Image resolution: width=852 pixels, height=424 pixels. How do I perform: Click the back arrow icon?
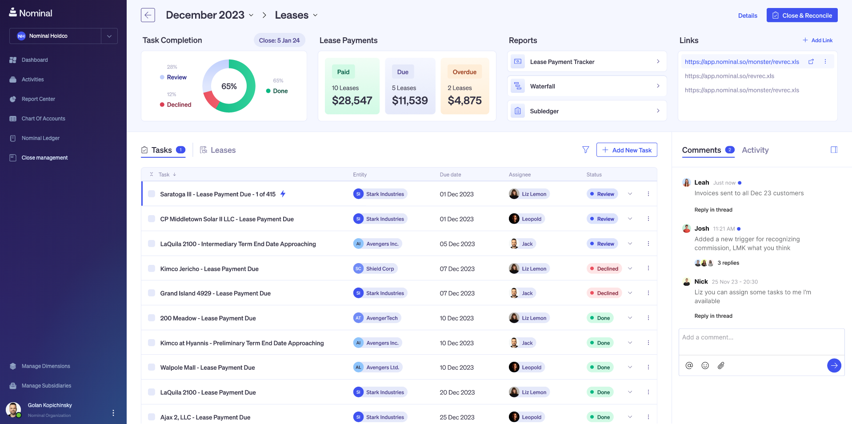tap(148, 15)
